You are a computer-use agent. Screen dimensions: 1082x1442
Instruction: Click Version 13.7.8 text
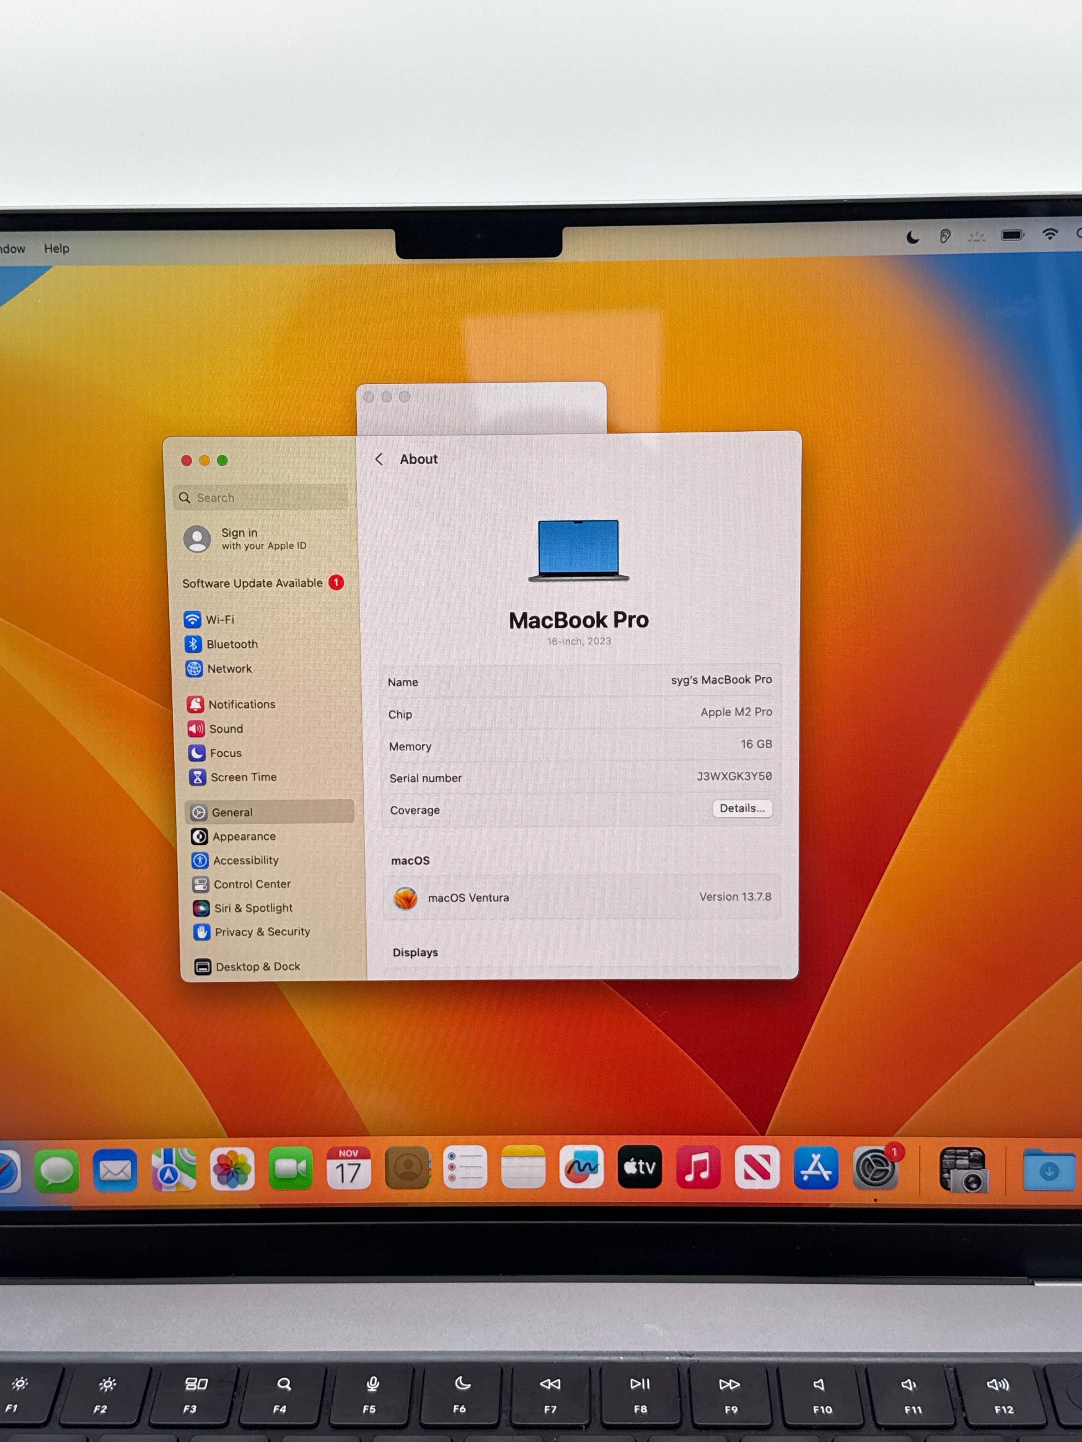pos(735,896)
